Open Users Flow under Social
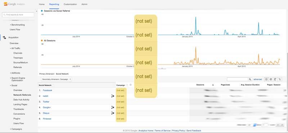288x133 pixels. coord(18,123)
